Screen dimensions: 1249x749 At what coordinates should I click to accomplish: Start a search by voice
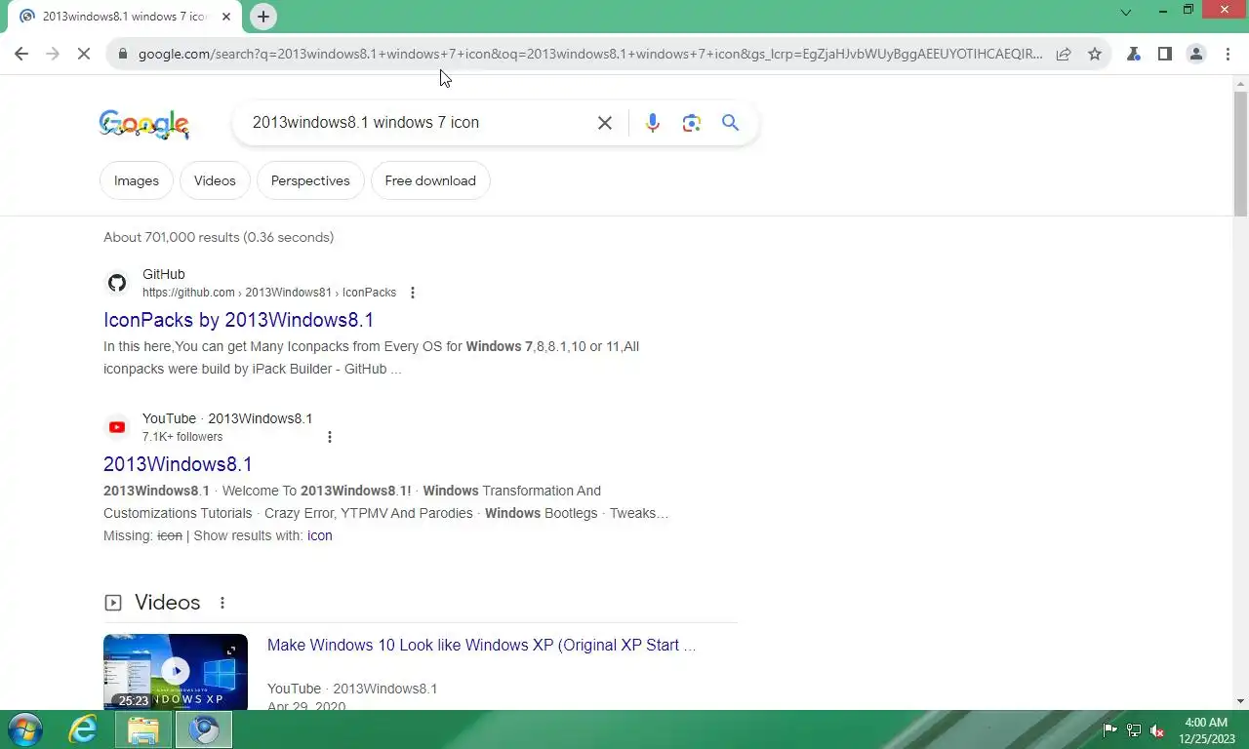click(x=653, y=123)
